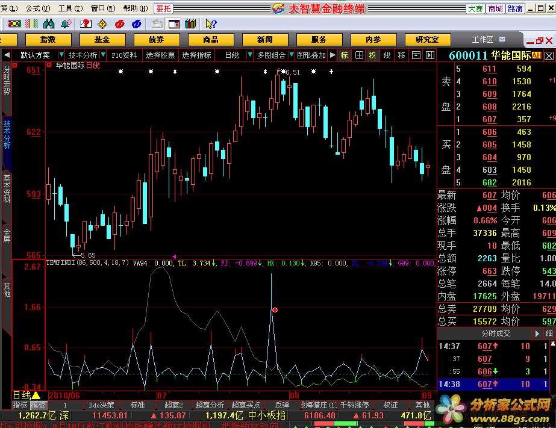Expand the 分时成交 arrow button
This screenshot has height=428, width=556.
point(537,333)
